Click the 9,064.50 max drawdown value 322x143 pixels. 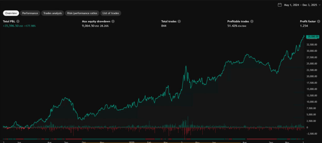88,26
